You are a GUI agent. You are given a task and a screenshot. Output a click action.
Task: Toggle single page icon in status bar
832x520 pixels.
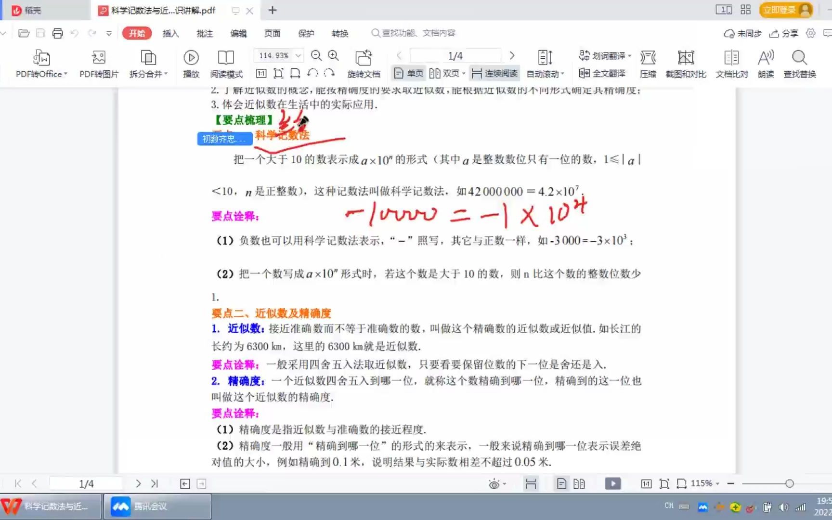coord(561,483)
